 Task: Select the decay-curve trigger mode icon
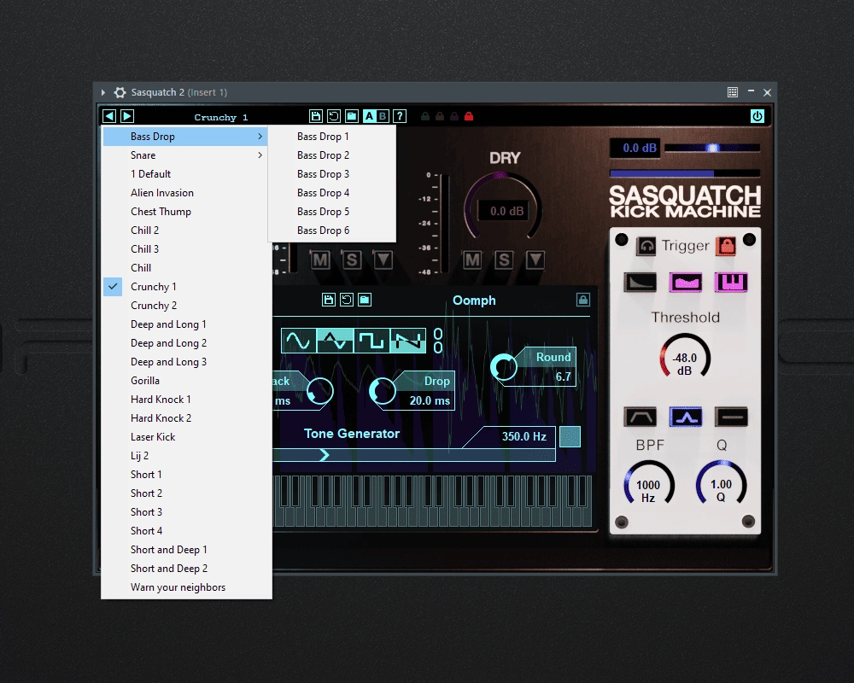[x=640, y=282]
